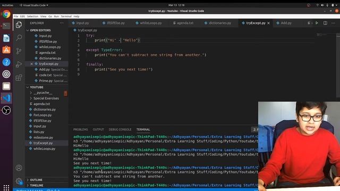Switch to the input.py editor tab
The width and height of the screenshot is (340, 191).
click(83, 23)
